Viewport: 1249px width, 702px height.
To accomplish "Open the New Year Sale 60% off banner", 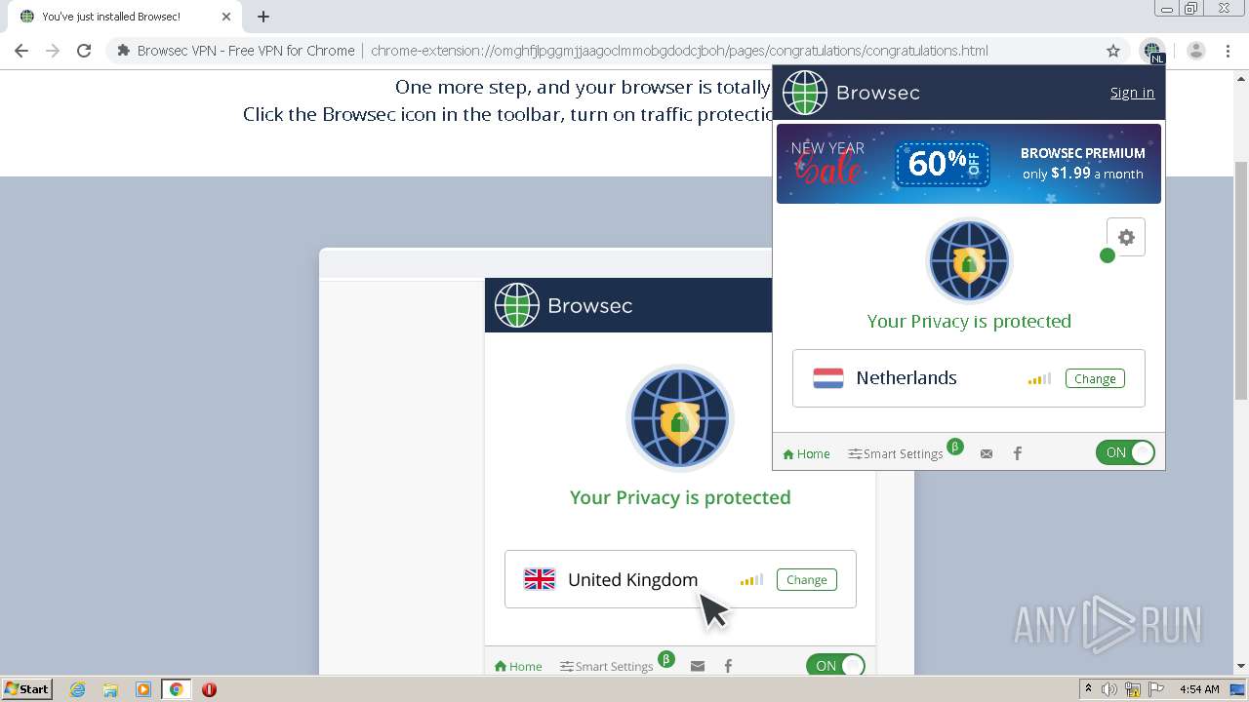I will (x=969, y=164).
